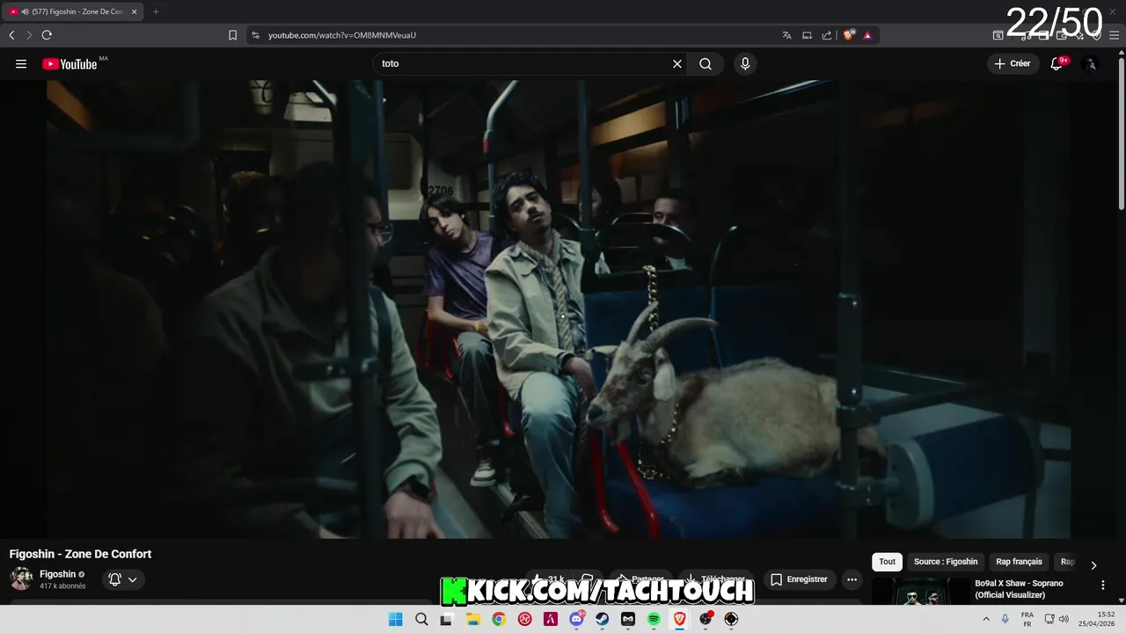Open Windows taskbar search

421,619
